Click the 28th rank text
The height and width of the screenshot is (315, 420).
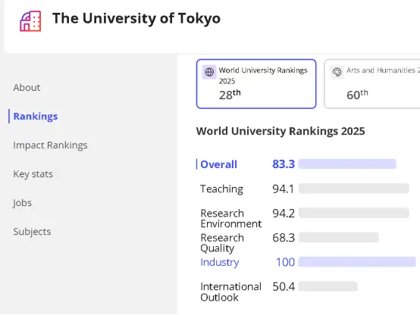[x=230, y=95]
